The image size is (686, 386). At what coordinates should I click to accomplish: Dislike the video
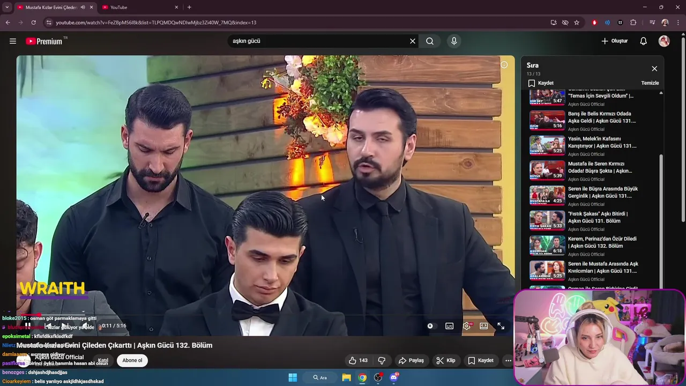click(382, 360)
